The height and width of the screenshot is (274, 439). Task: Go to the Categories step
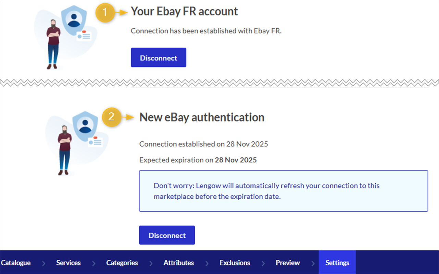[122, 263]
